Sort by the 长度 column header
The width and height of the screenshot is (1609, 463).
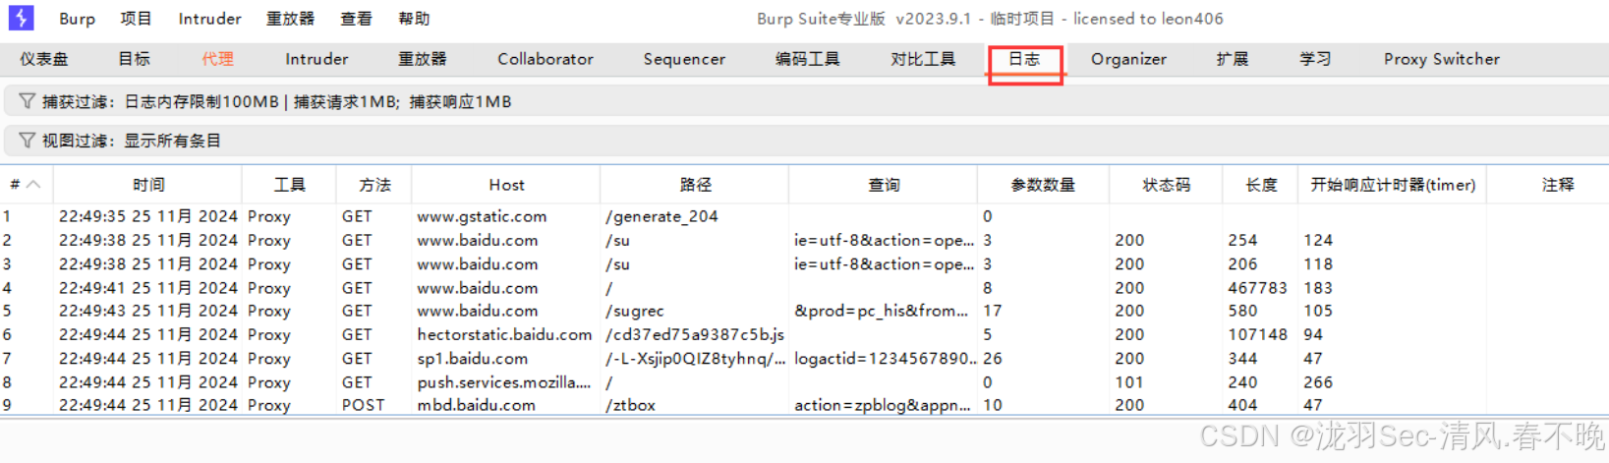tap(1261, 185)
